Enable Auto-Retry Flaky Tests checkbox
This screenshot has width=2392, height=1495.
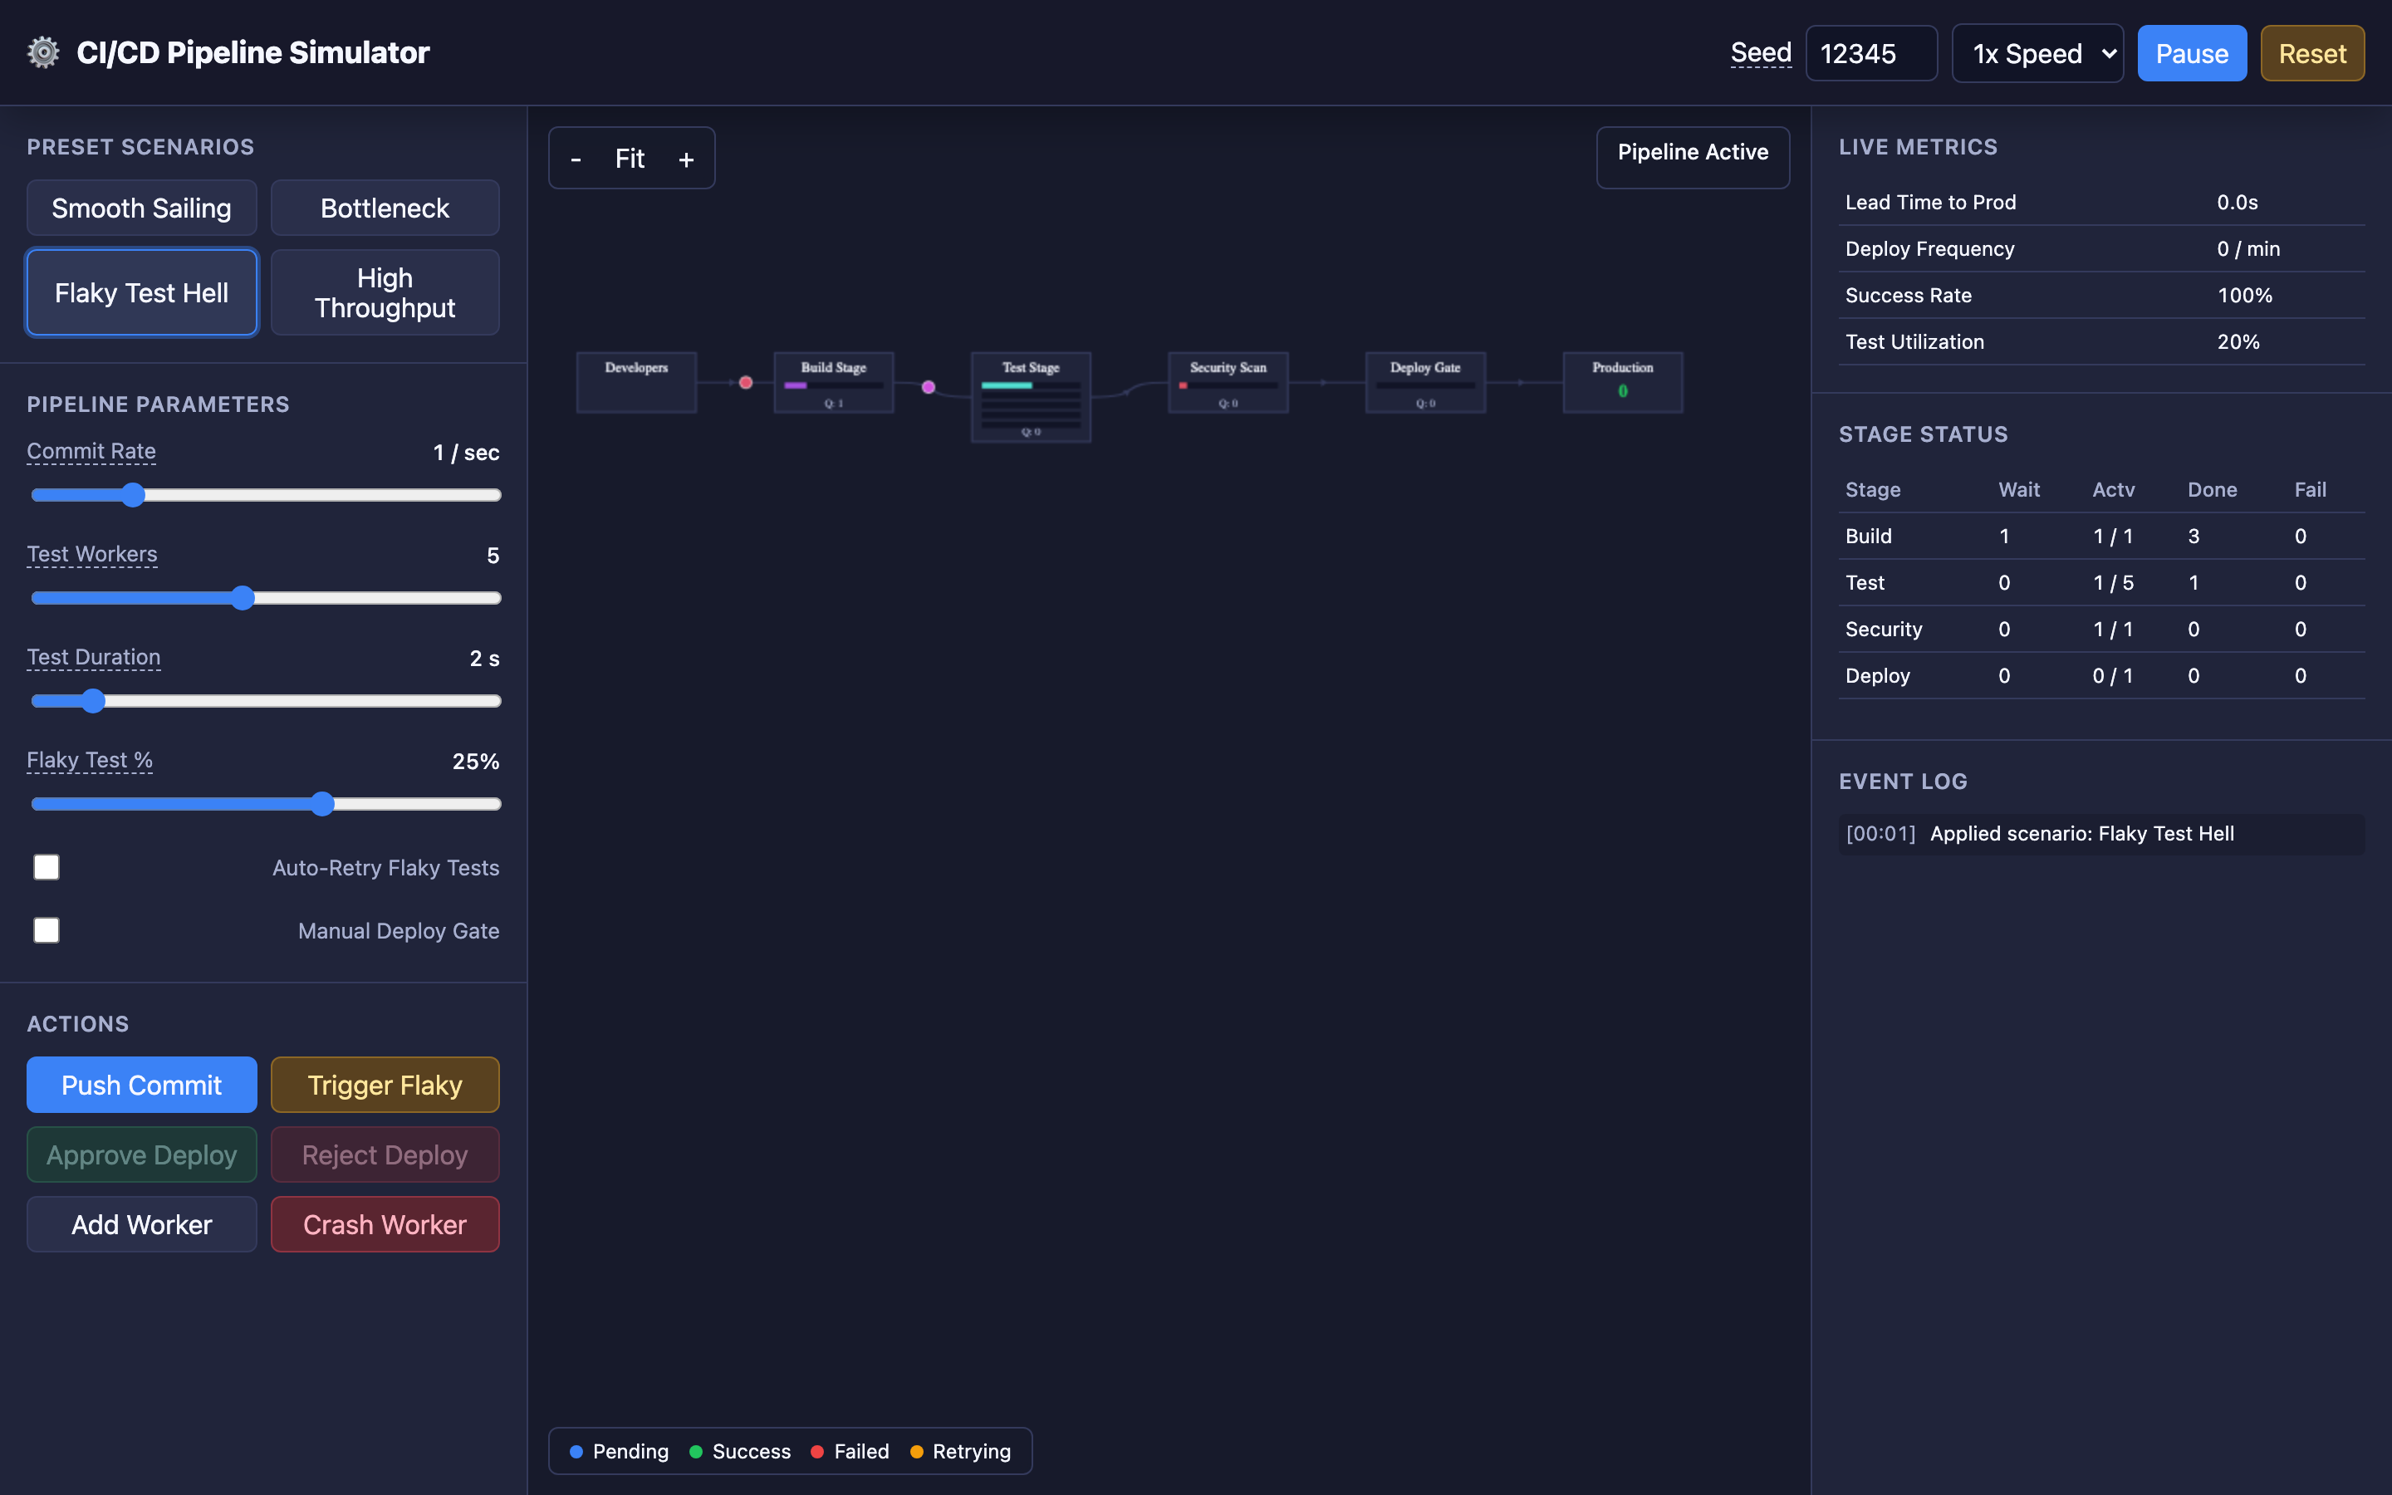click(x=47, y=867)
